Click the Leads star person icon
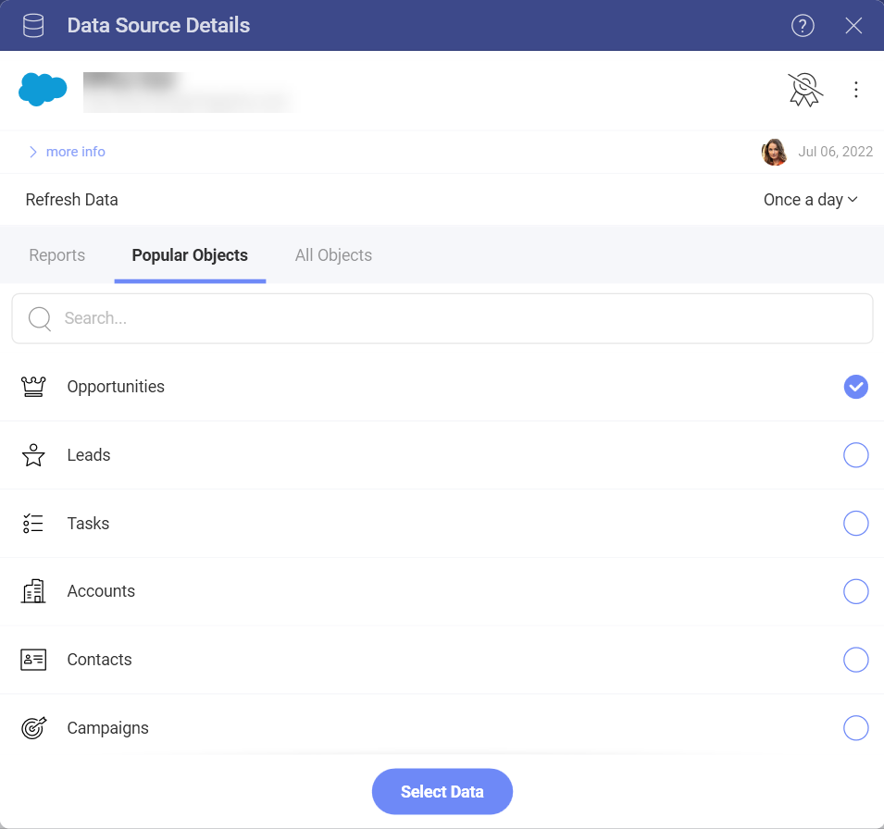Viewport: 884px width, 829px height. pyautogui.click(x=33, y=455)
